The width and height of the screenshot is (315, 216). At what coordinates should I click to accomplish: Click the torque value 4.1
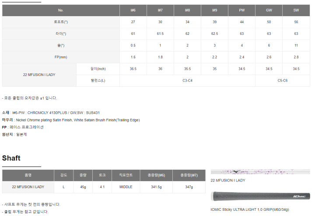102,187
